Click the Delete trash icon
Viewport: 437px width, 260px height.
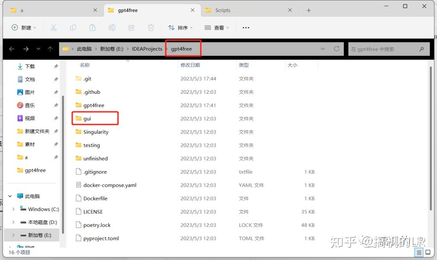pos(150,27)
